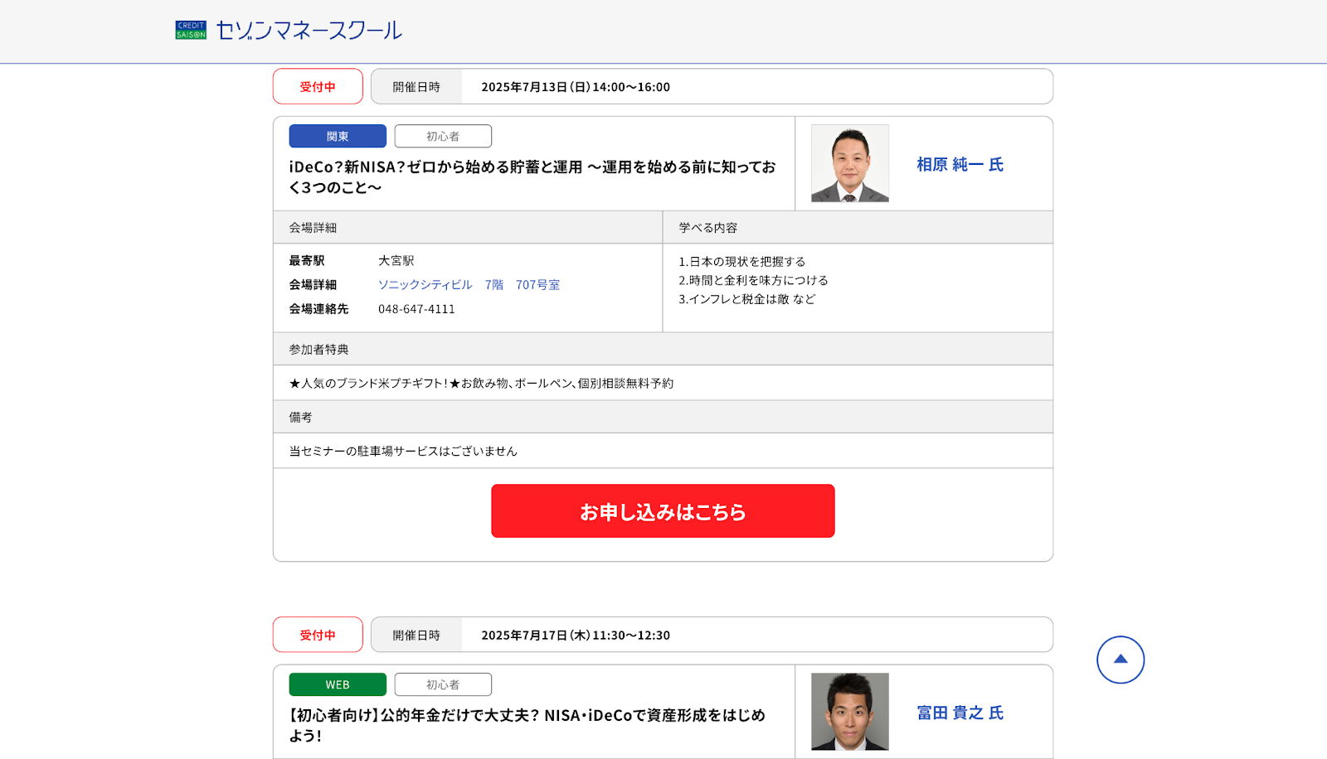Image resolution: width=1327 pixels, height=759 pixels.
Task: Click the scroll-to-top arrow button
Action: [1120, 660]
